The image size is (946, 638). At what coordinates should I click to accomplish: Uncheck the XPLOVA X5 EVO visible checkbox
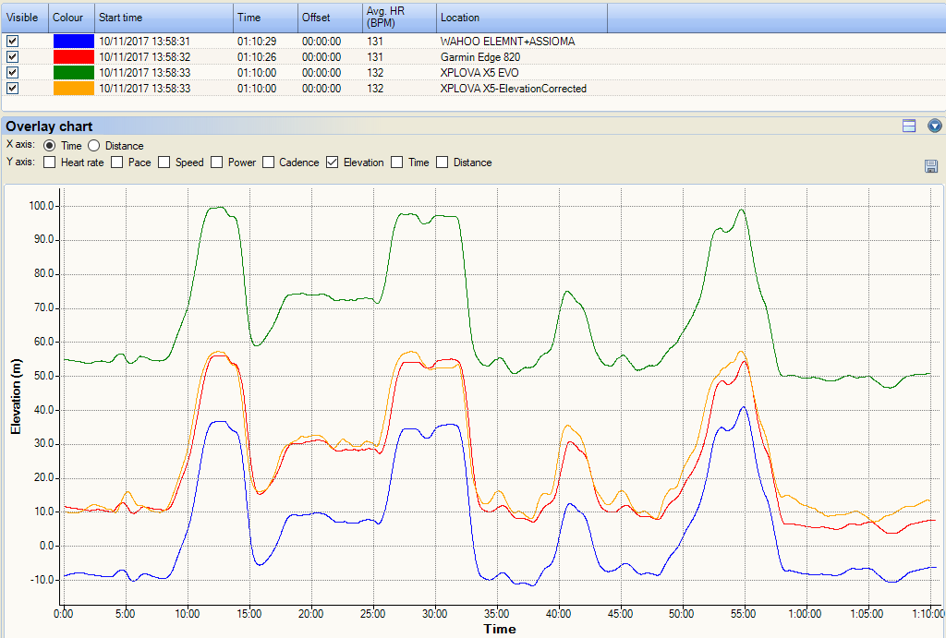coord(12,72)
